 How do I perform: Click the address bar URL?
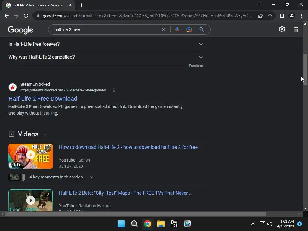tap(147, 16)
